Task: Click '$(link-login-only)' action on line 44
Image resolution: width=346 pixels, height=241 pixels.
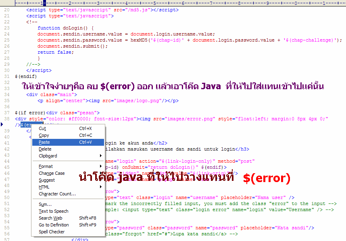Action: [x=187, y=161]
